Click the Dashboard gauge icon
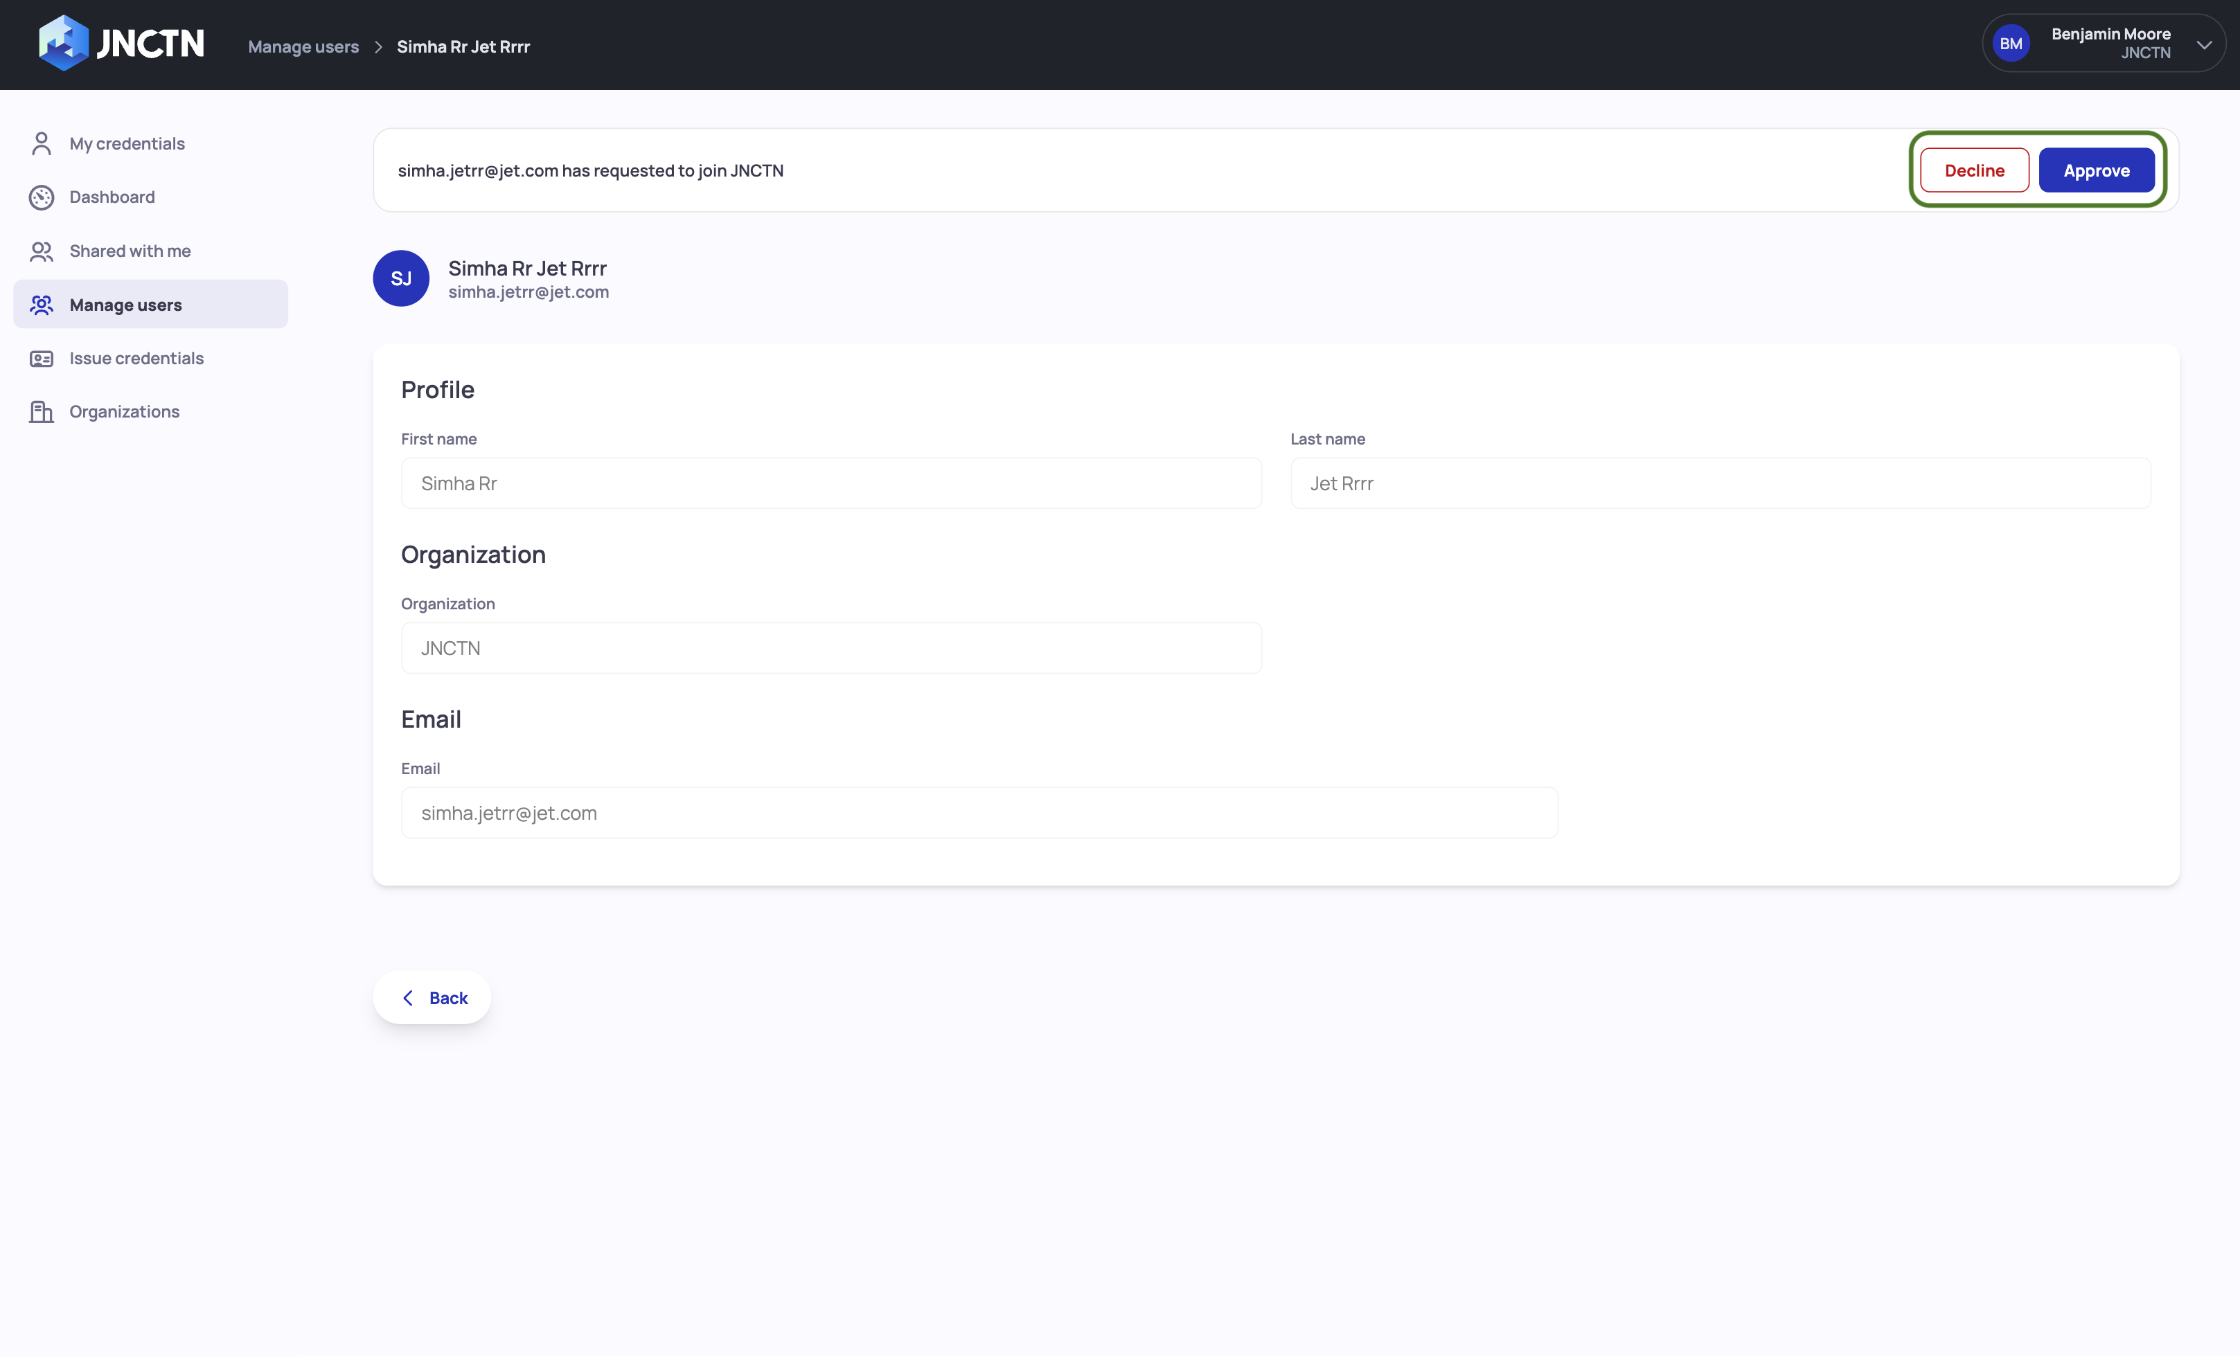The width and height of the screenshot is (2240, 1364). 41,197
